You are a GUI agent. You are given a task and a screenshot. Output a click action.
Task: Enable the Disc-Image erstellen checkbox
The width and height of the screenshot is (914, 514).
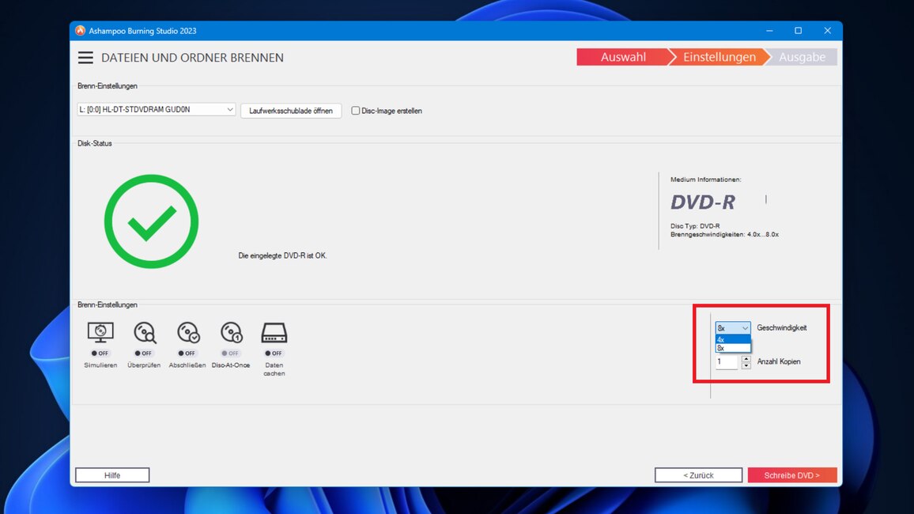click(x=356, y=111)
